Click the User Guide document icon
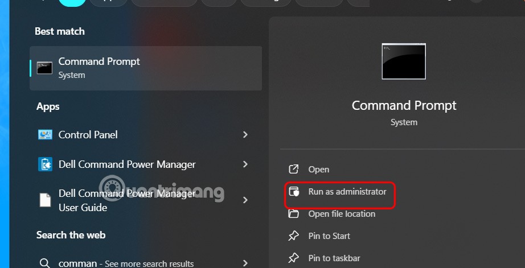The width and height of the screenshot is (525, 268). [x=45, y=200]
